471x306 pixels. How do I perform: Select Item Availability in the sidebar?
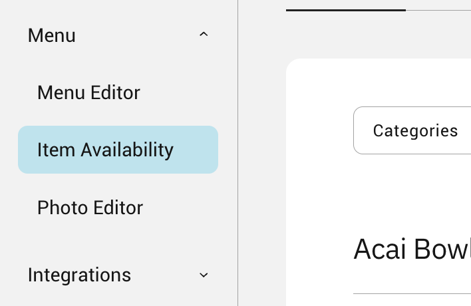tap(105, 150)
